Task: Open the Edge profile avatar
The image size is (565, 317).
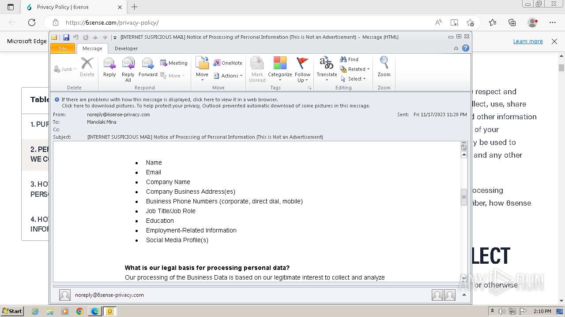Action: pyautogui.click(x=533, y=22)
